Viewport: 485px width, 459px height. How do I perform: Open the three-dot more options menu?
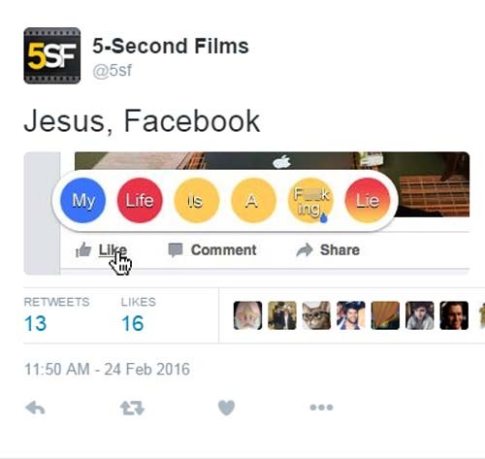[x=321, y=408]
